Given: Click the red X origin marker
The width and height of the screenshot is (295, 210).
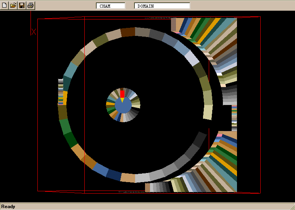Looking at the screenshot, I should (34, 32).
